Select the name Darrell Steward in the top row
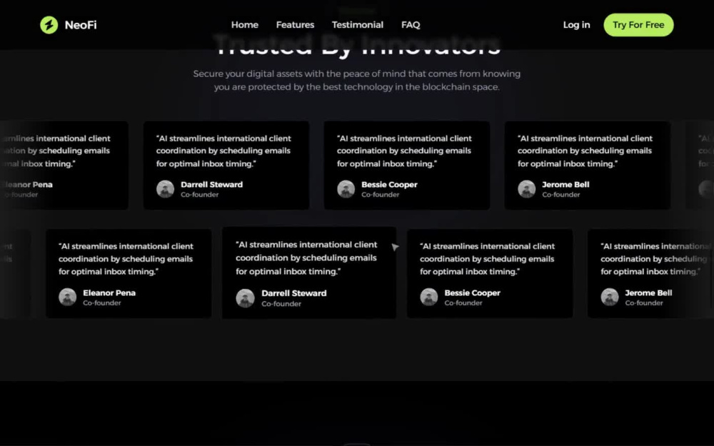This screenshot has width=714, height=446. 212,184
